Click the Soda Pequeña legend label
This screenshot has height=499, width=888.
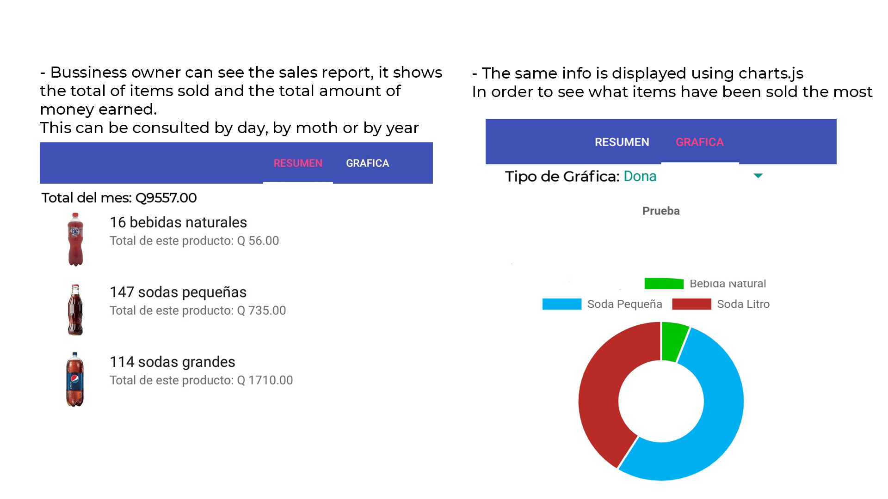pos(624,304)
